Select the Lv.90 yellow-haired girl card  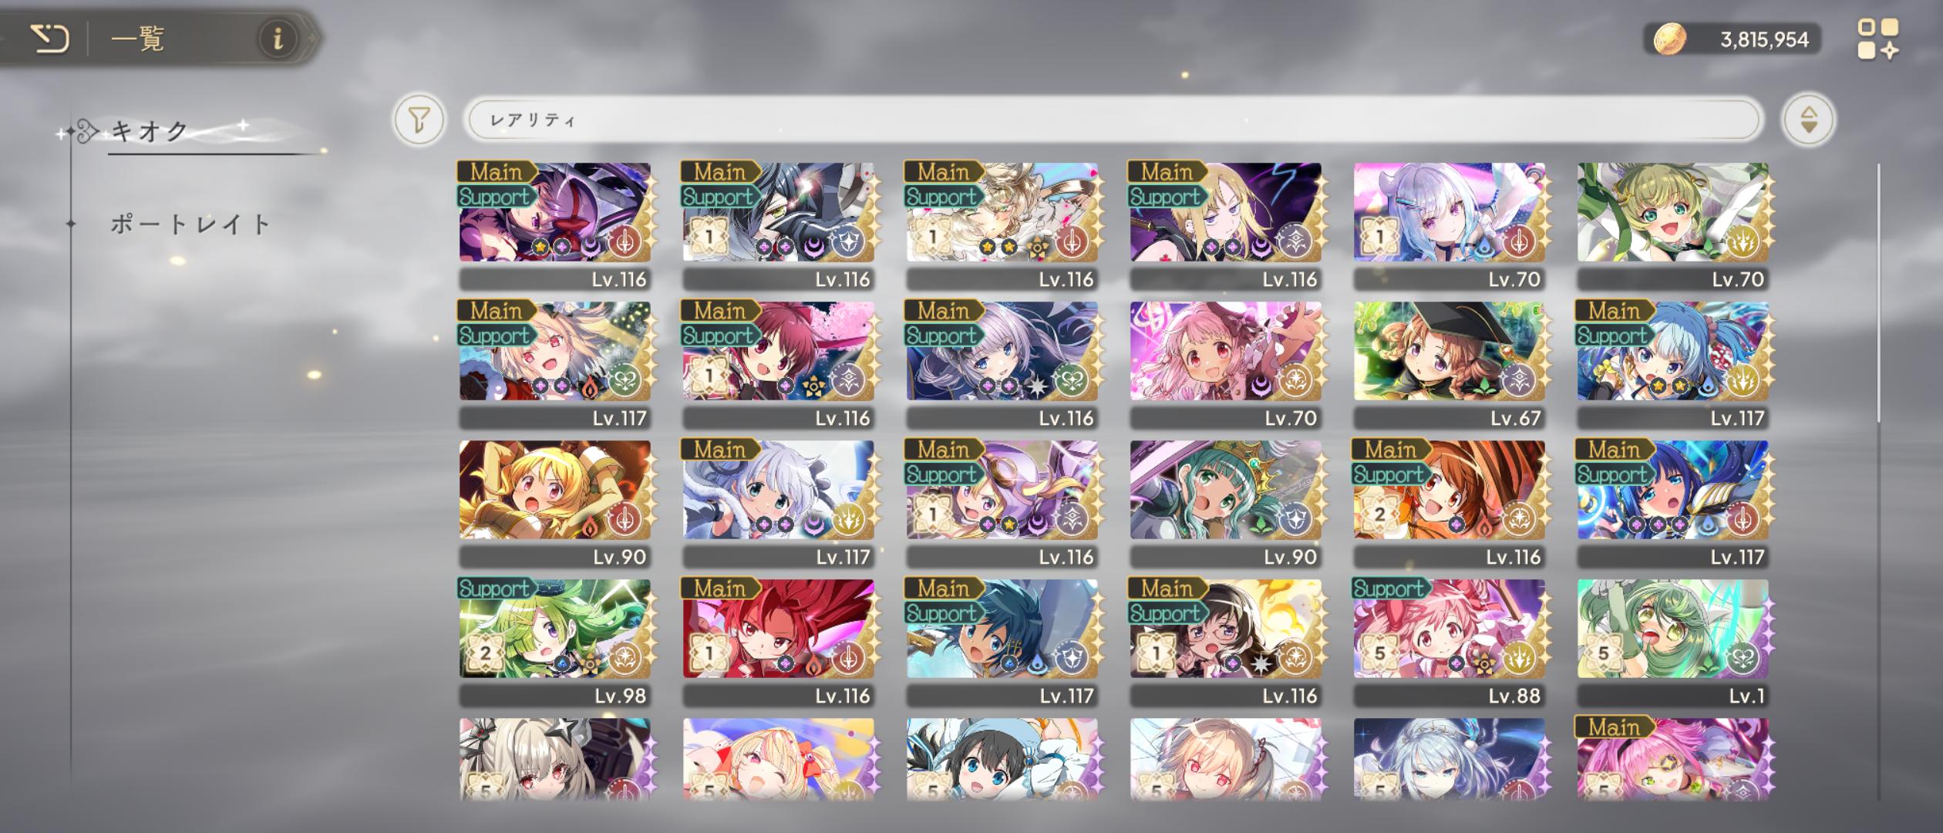tap(555, 503)
